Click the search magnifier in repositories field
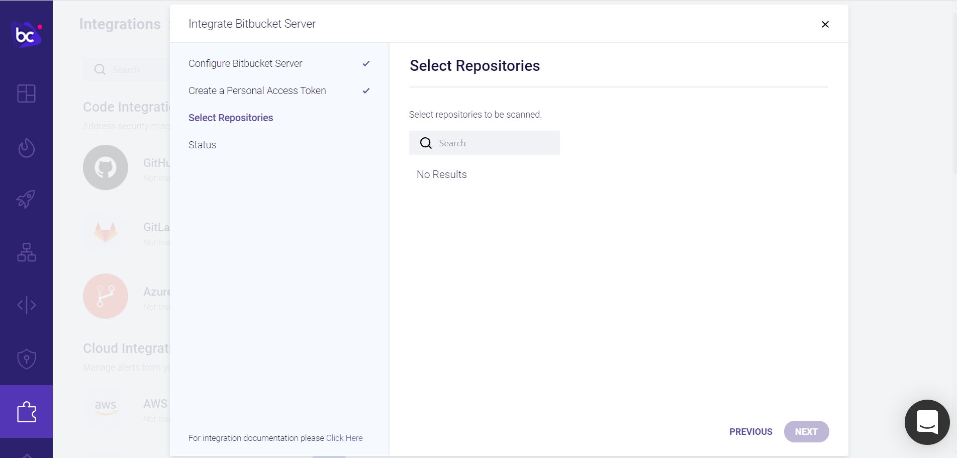 (426, 143)
